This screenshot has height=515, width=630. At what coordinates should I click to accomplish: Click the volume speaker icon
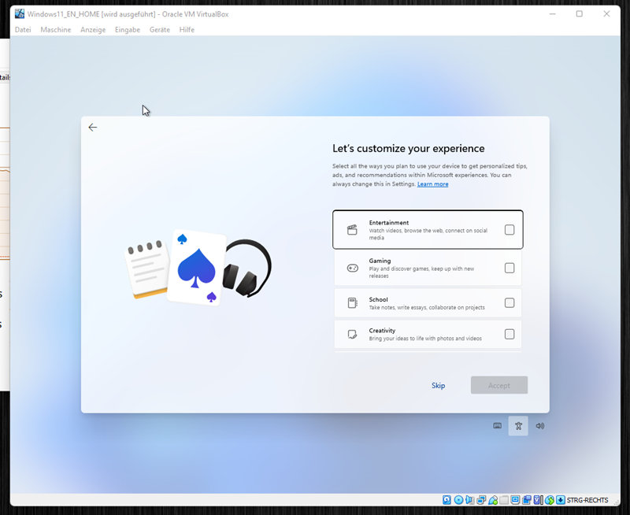(540, 426)
